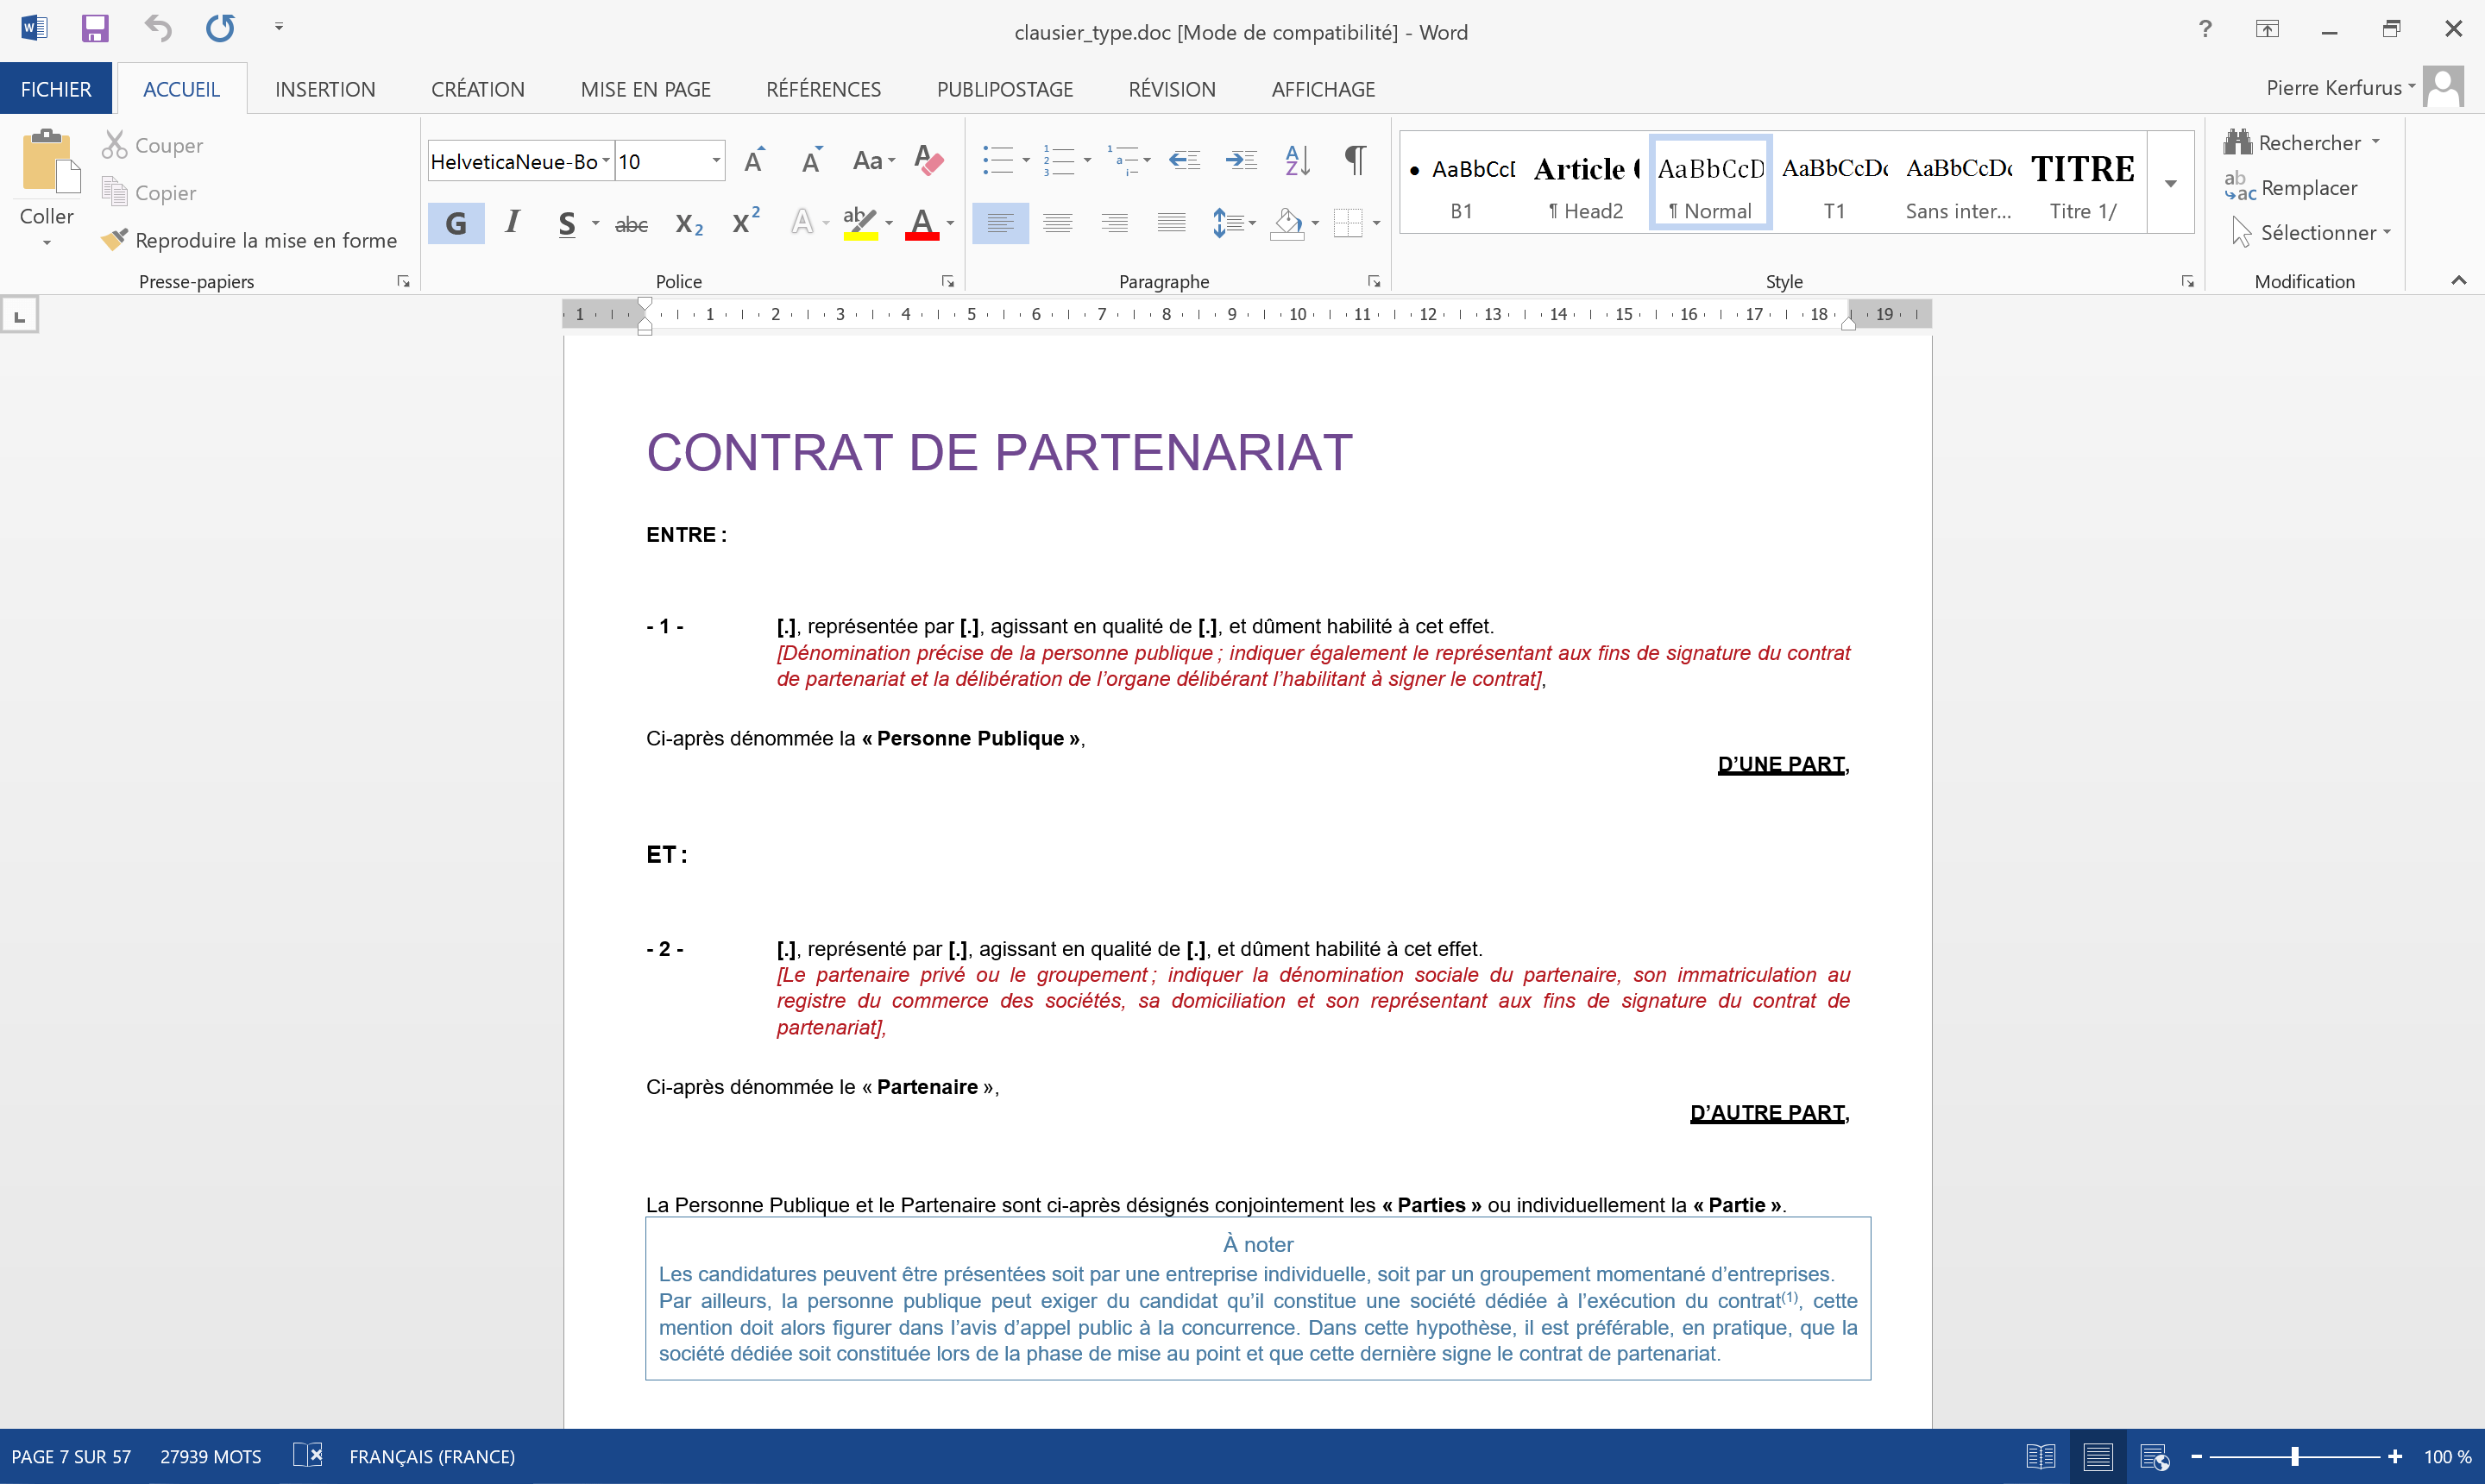
Task: Expand the styles gallery
Action: tap(2170, 183)
